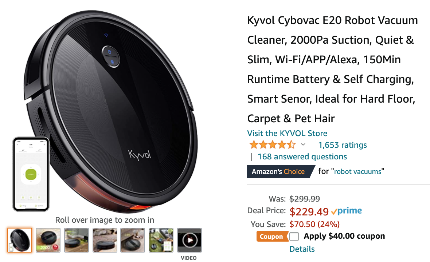Select the fifth thumbnail of tilted vacuum

click(x=133, y=240)
